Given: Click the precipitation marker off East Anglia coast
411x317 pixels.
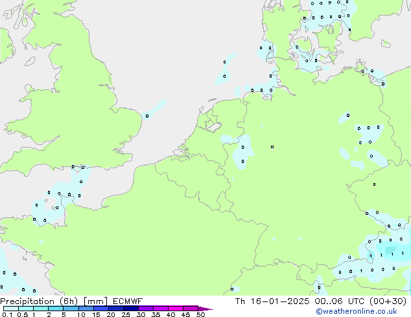Looking at the screenshot, I should 147,116.
